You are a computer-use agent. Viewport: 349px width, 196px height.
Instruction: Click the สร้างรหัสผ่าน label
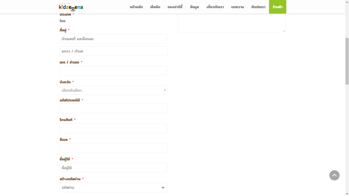(70, 179)
